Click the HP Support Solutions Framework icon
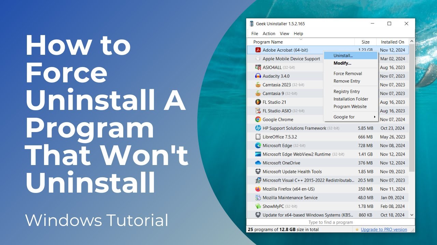The image size is (437, 245). pos(258,128)
